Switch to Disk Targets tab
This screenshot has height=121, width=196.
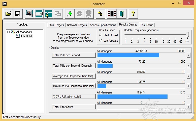tap(56, 25)
